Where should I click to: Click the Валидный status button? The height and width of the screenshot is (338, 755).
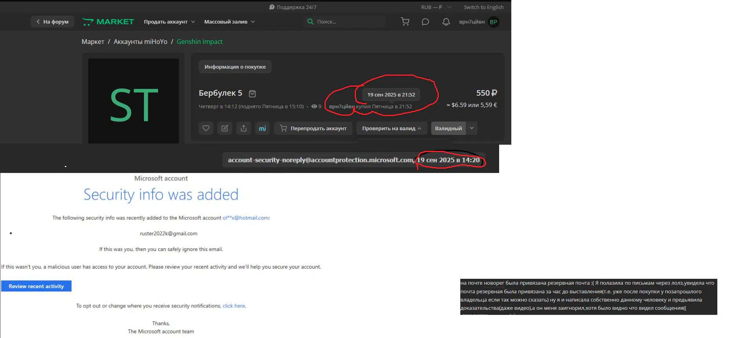pos(448,128)
